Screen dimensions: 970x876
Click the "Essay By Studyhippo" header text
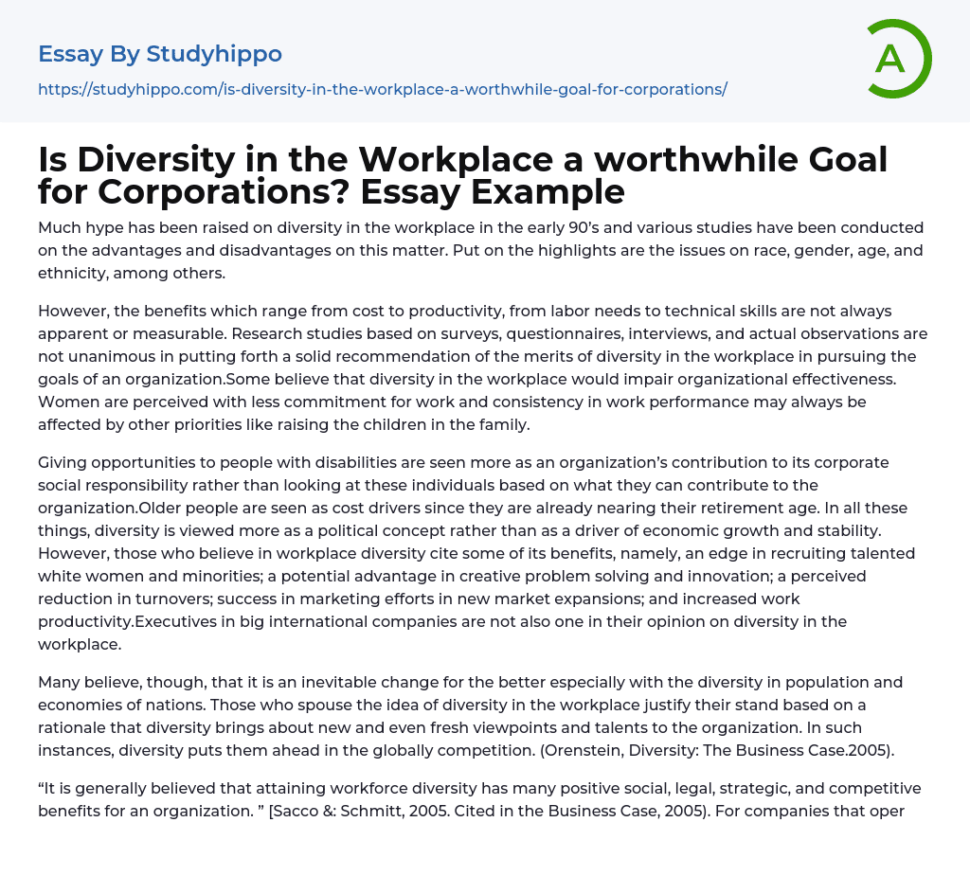point(160,54)
